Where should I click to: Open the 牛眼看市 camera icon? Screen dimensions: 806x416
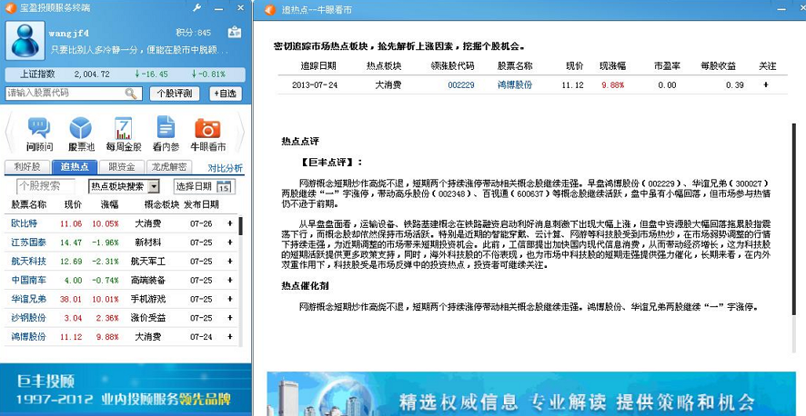click(x=207, y=134)
